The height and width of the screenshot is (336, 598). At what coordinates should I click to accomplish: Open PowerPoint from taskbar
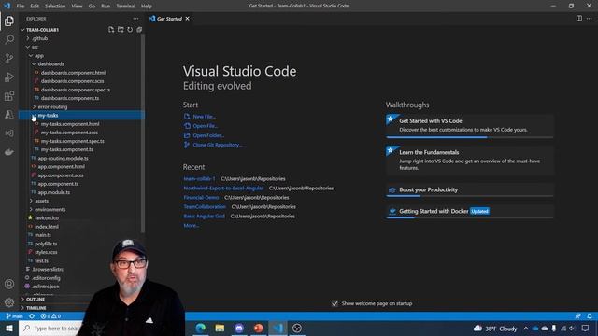pyautogui.click(x=258, y=328)
